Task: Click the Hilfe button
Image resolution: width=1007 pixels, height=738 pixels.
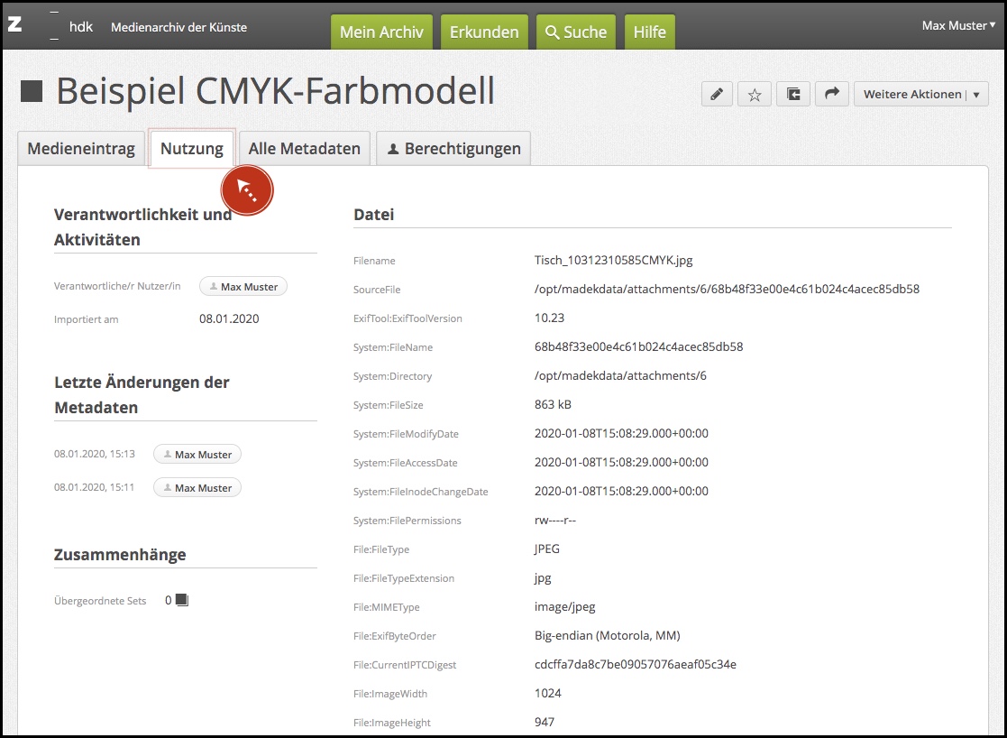Action: 649,32
